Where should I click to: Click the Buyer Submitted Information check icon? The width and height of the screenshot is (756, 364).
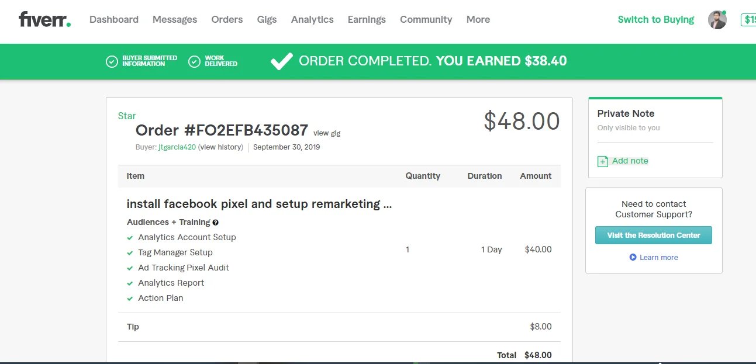point(112,61)
